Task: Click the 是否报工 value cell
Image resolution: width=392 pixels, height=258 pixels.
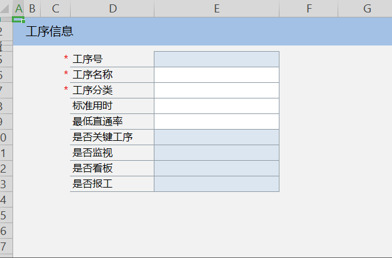Action: (x=216, y=184)
